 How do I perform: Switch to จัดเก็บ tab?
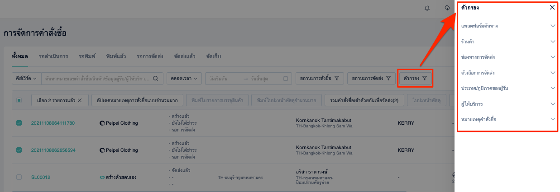[x=213, y=56]
